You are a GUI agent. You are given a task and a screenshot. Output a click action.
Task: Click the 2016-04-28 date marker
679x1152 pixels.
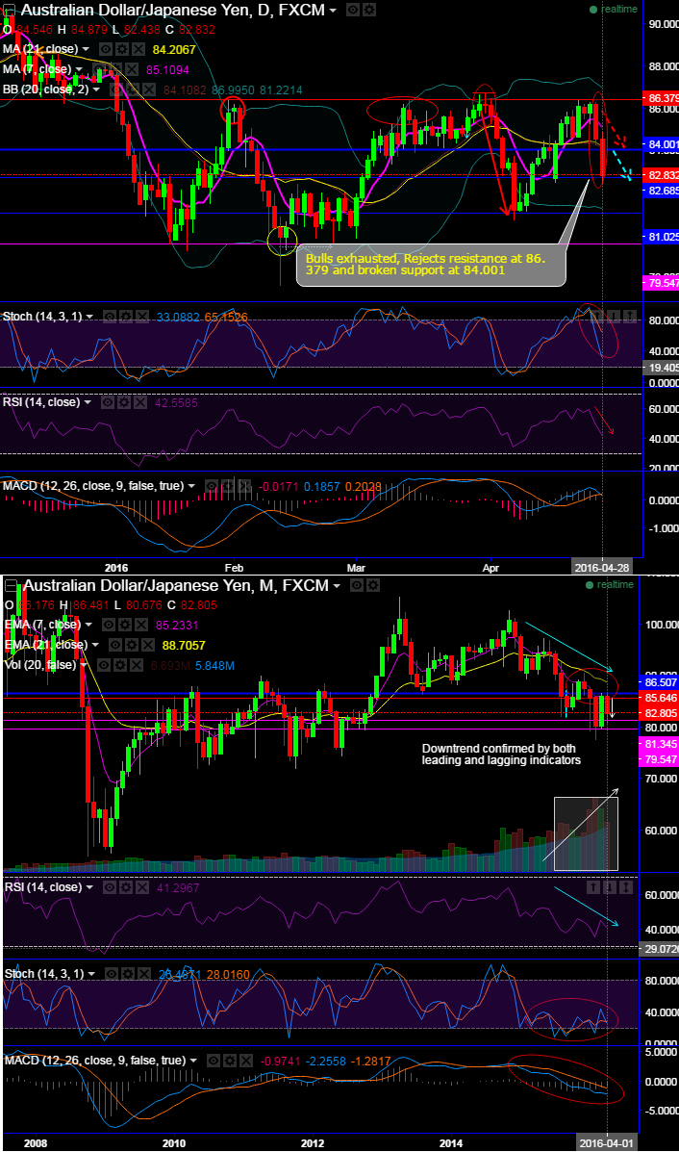click(x=601, y=568)
